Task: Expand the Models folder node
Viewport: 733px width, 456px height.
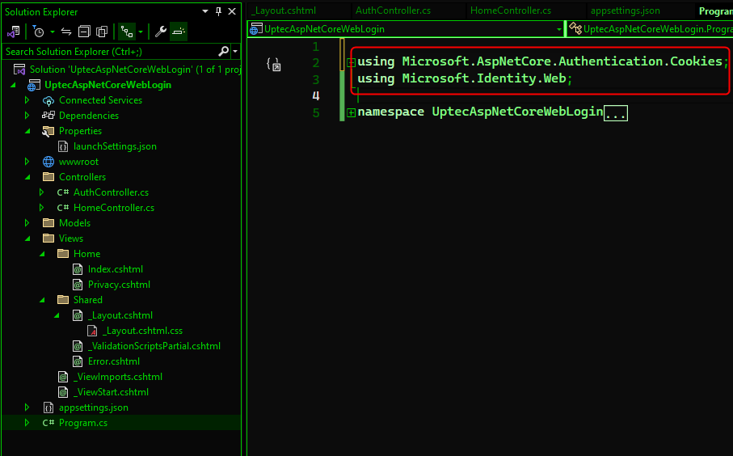Action: tap(27, 223)
